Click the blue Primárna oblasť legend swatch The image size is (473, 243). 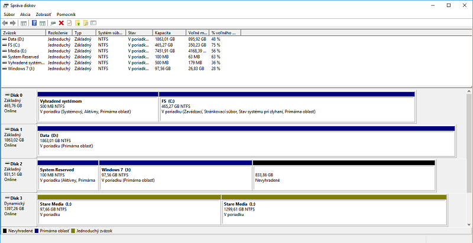click(x=37, y=231)
